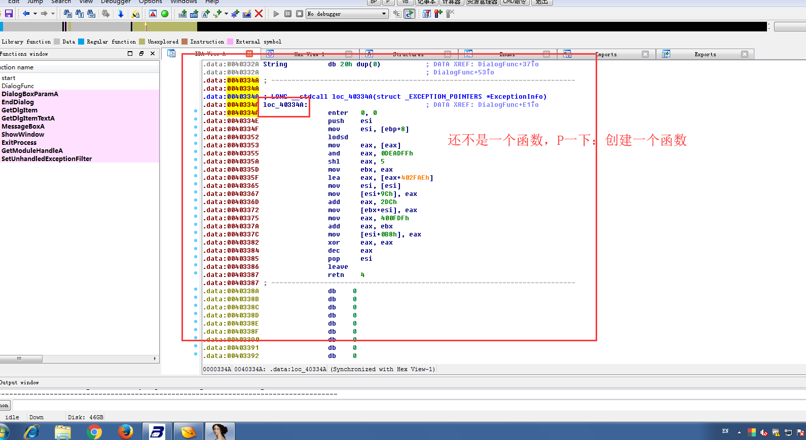Open the Search menu
Viewport: 806px width, 440px height.
point(61,2)
